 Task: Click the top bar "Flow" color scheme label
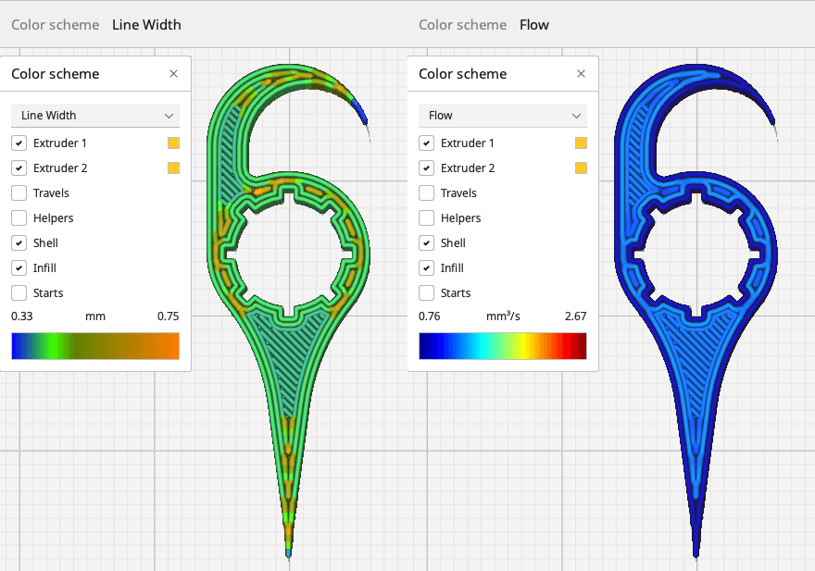[x=534, y=25]
